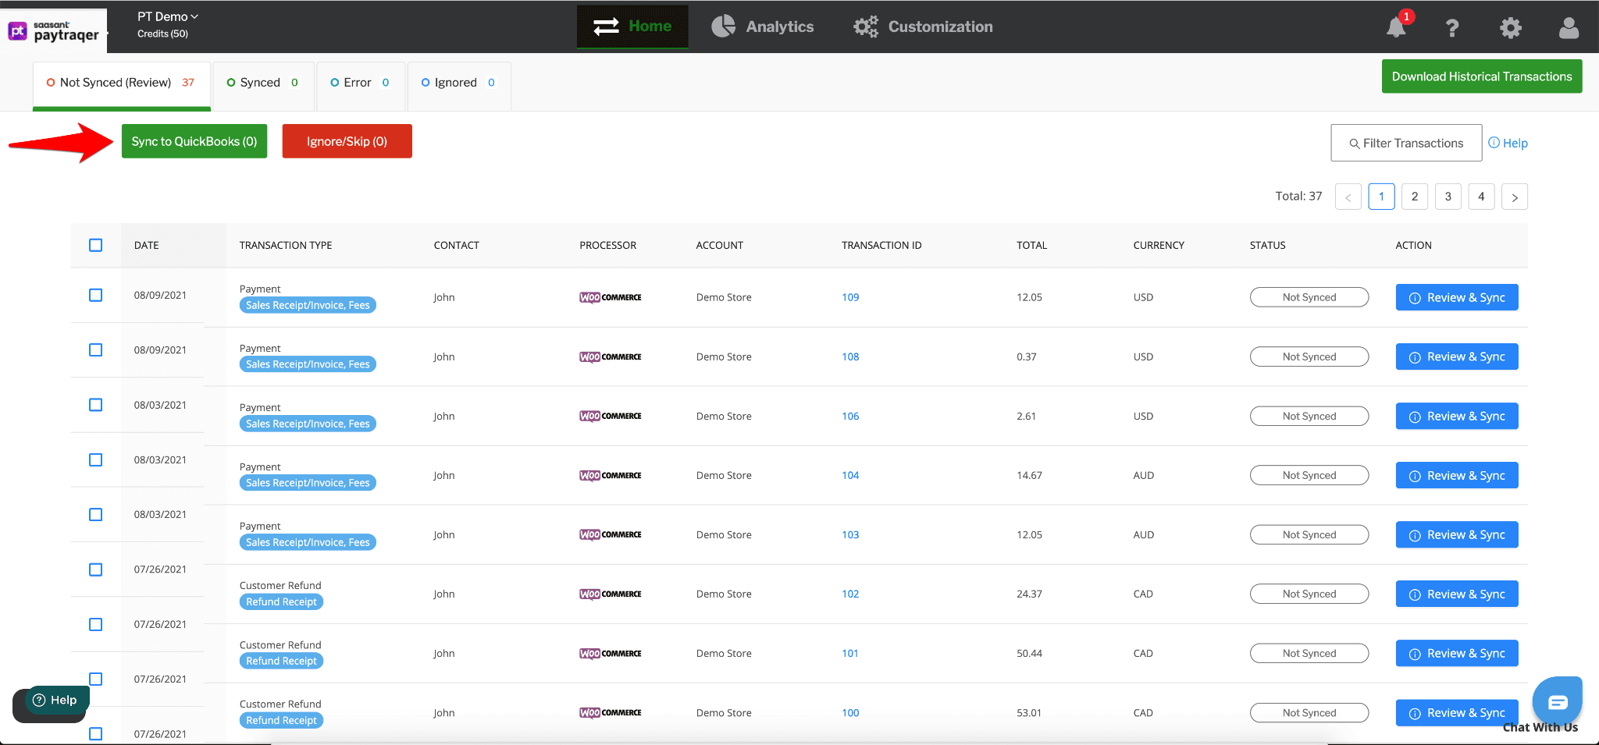
Task: Click the saasant paytraqer logo
Action: (x=55, y=31)
